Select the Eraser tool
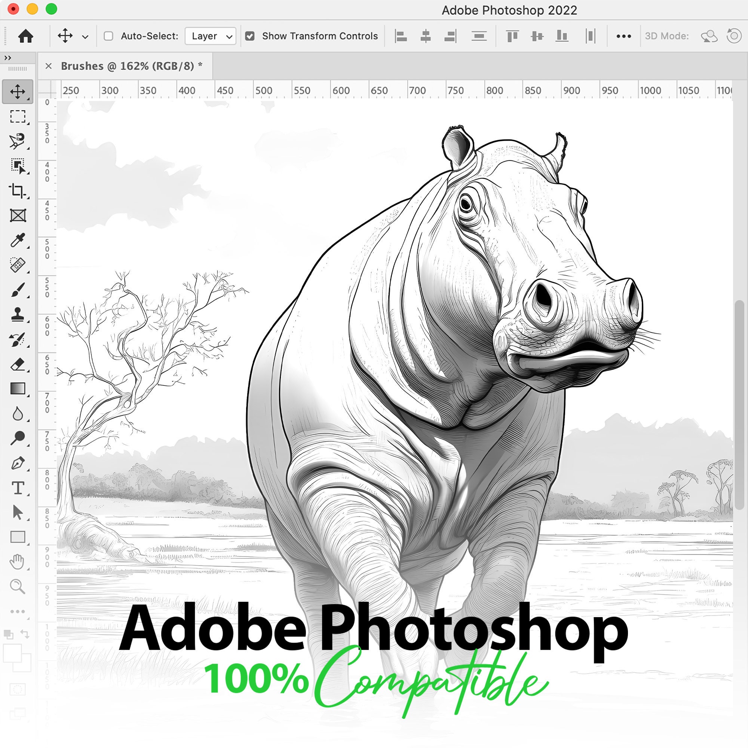Viewport: 748px width, 748px height. (18, 364)
